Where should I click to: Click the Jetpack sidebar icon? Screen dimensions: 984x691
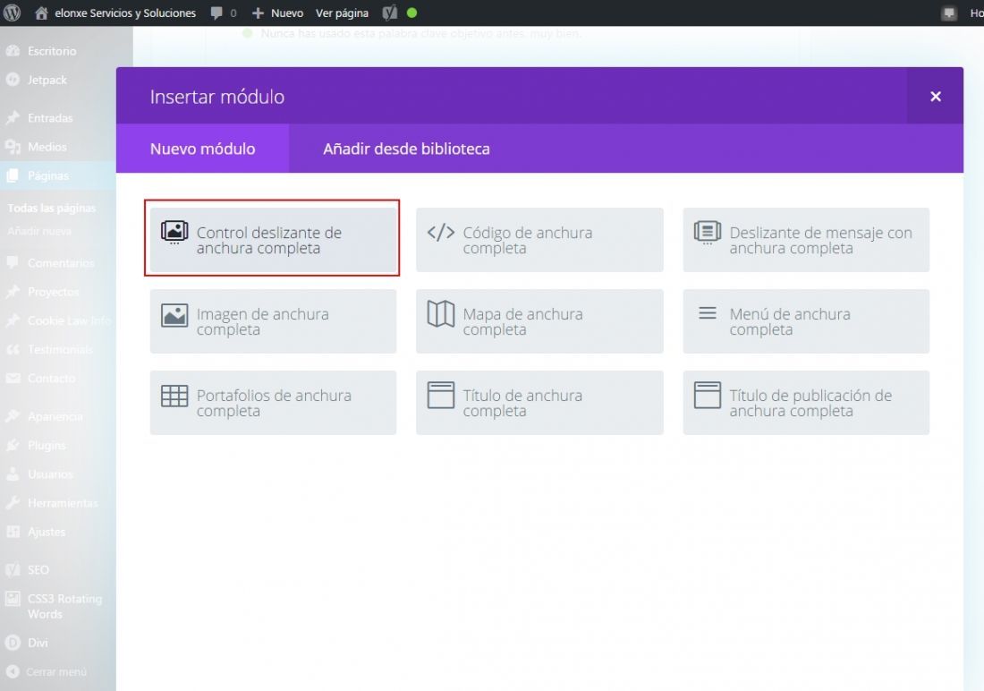(x=13, y=80)
